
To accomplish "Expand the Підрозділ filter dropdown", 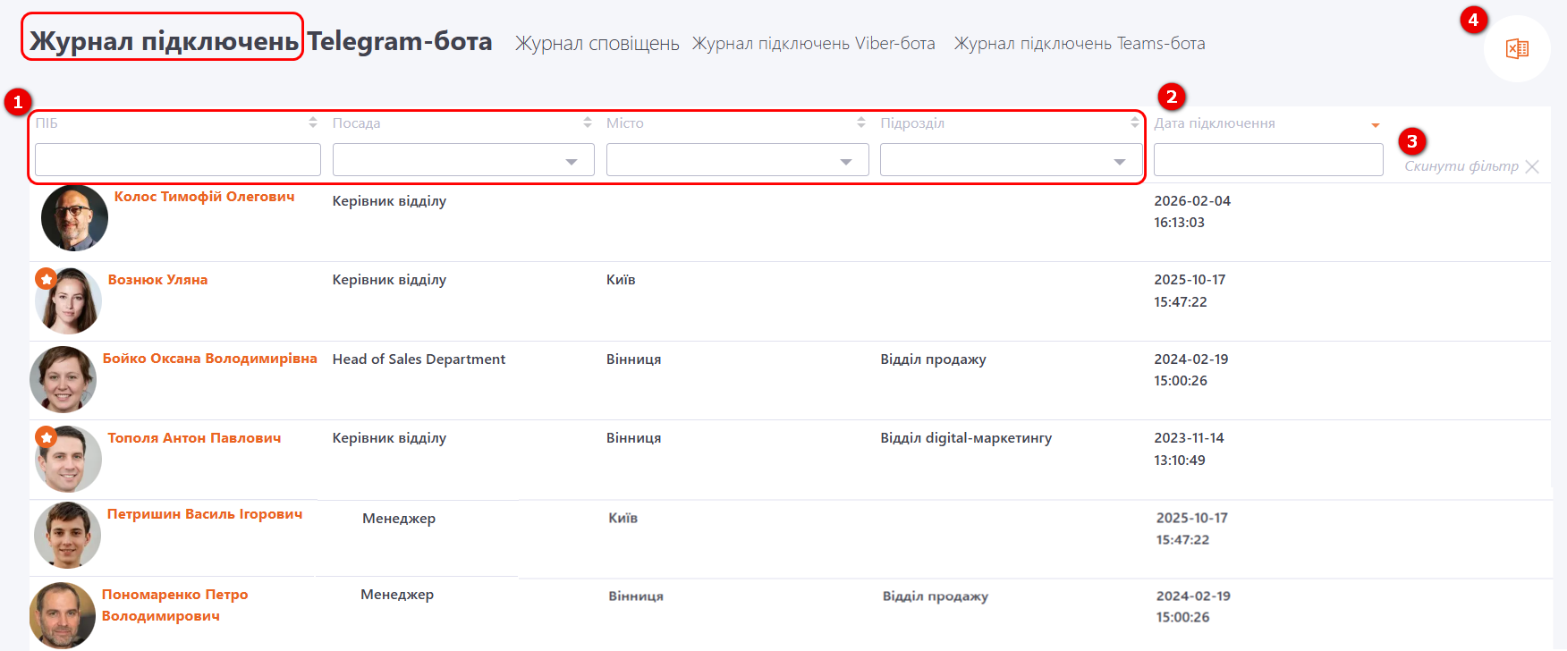I will click(x=1011, y=160).
